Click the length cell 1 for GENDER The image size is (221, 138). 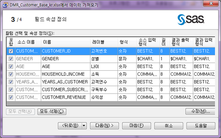[x=164, y=59]
